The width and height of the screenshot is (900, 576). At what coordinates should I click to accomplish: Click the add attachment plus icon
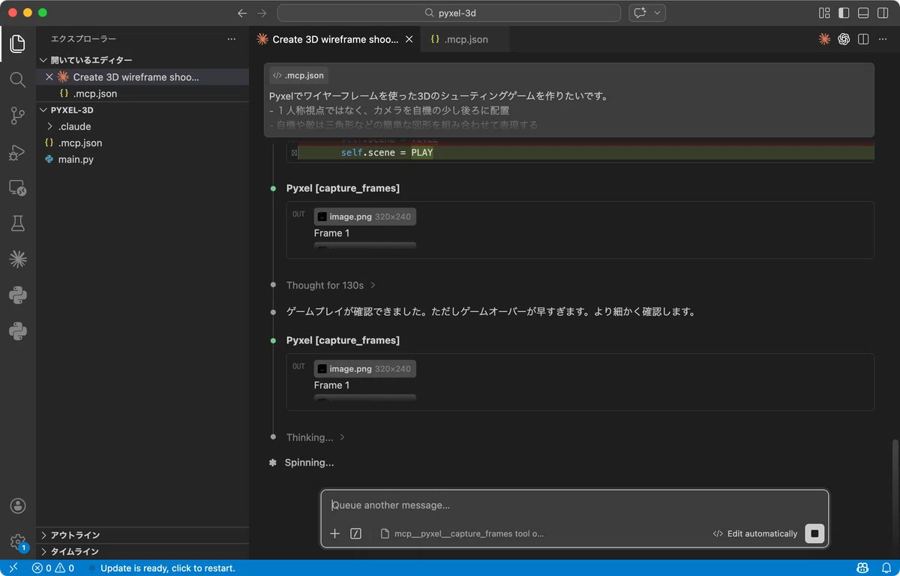334,533
